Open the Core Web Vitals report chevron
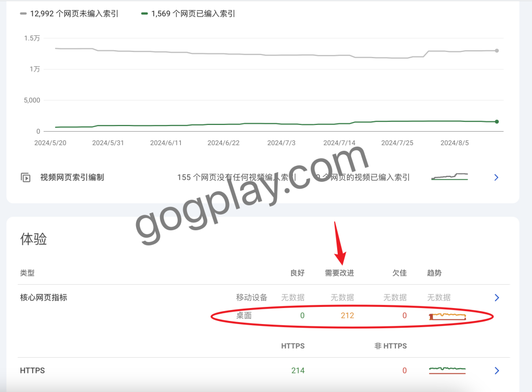This screenshot has height=392, width=532. [497, 298]
